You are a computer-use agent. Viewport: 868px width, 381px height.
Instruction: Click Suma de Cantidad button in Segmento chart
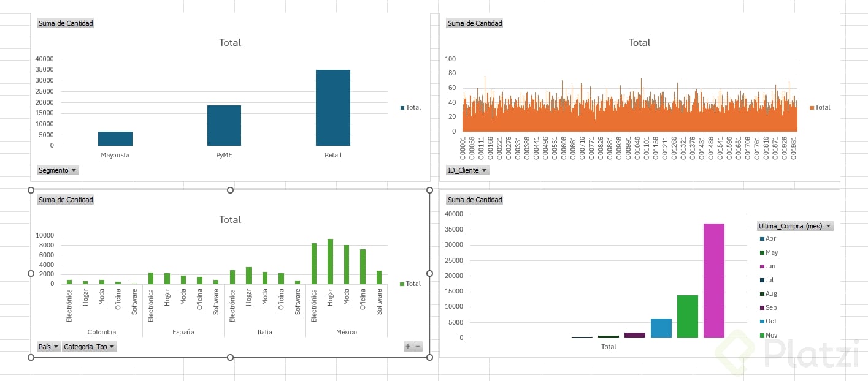coord(66,23)
